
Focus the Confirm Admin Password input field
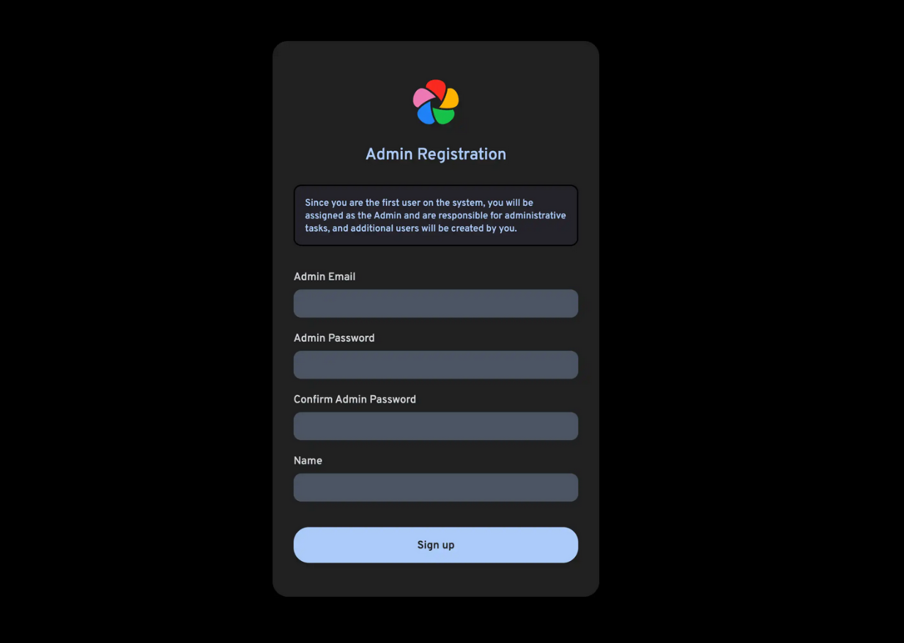[436, 426]
